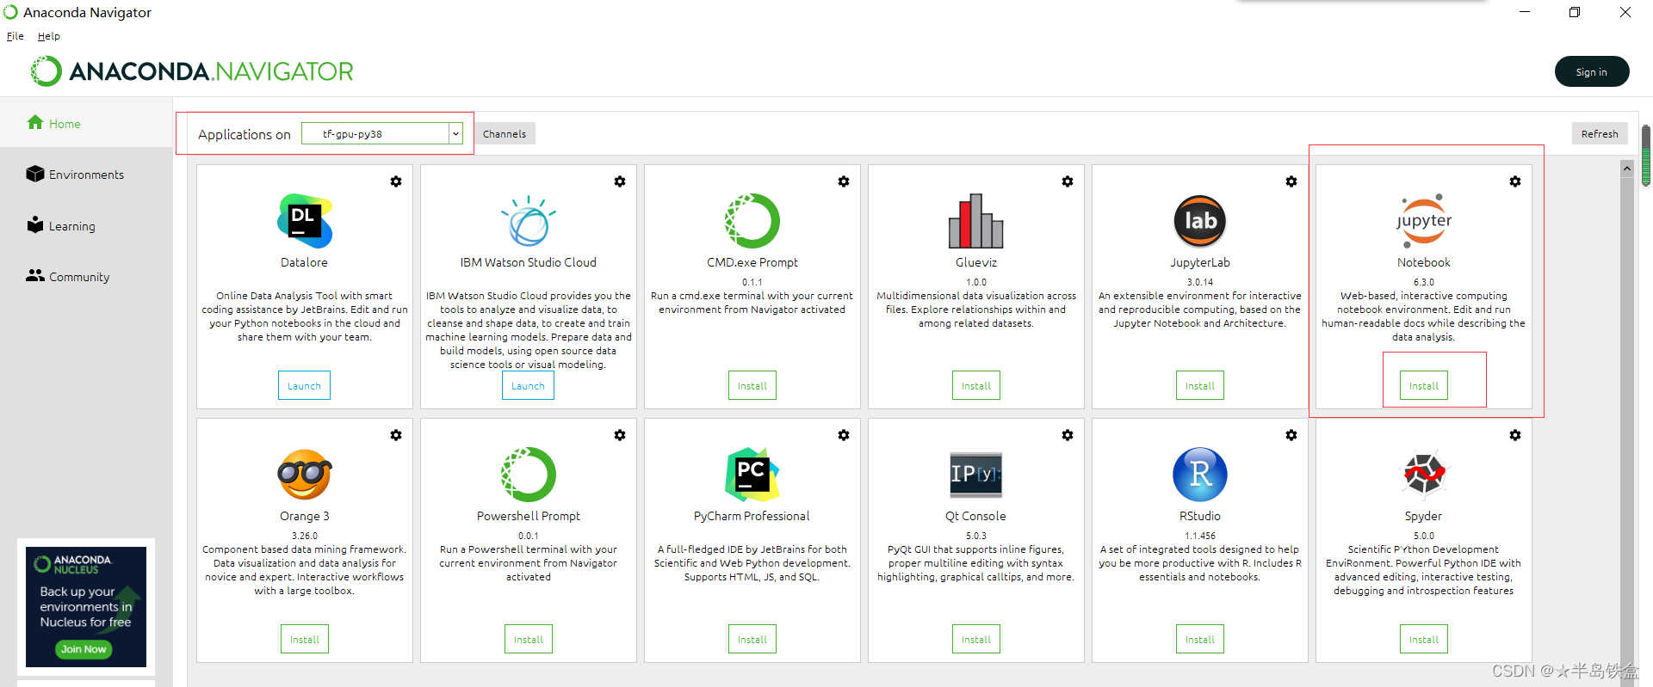Open the RStudio gear options

click(1291, 435)
